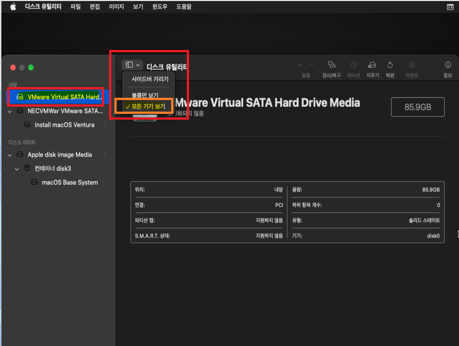
Task: Click the add volume plus icon
Action: click(300, 65)
